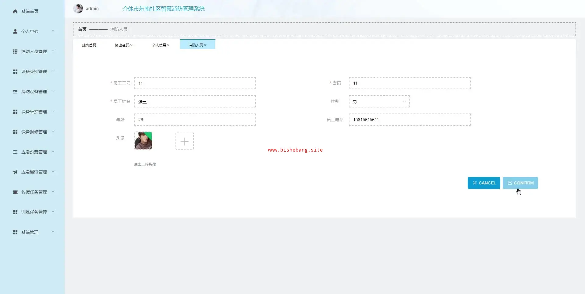Click the 介休市东南社区智慧消防管理系统 title
This screenshot has height=294, width=585.
(164, 9)
